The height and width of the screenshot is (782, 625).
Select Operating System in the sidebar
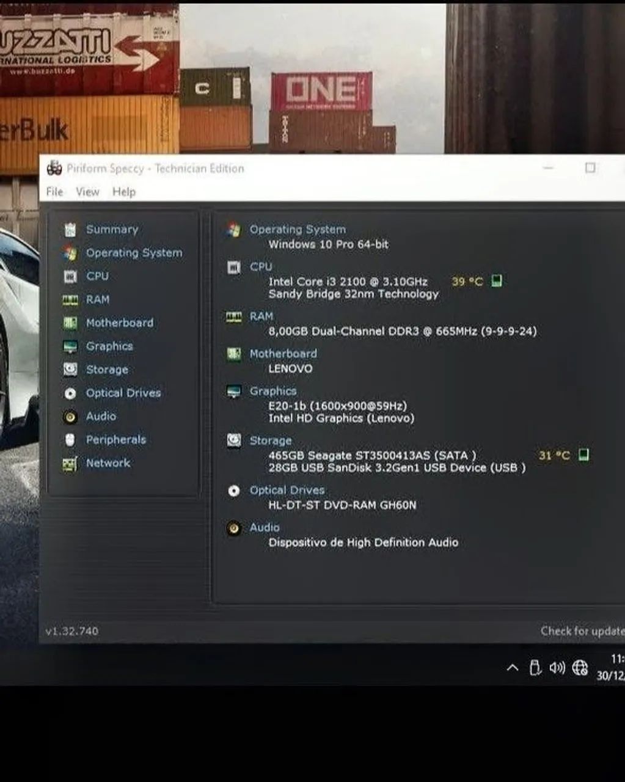(x=134, y=253)
